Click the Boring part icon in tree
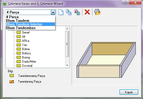This screenshot has width=143, height=99. (19, 57)
